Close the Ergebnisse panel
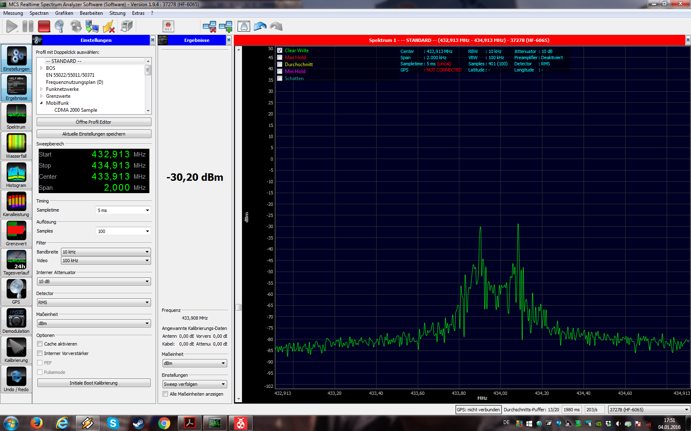The width and height of the screenshot is (691, 431). pos(229,40)
